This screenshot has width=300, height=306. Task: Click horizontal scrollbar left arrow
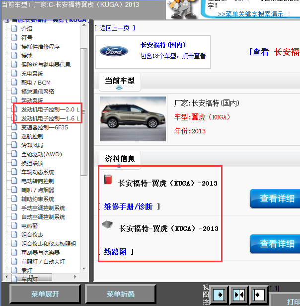pos(6,277)
